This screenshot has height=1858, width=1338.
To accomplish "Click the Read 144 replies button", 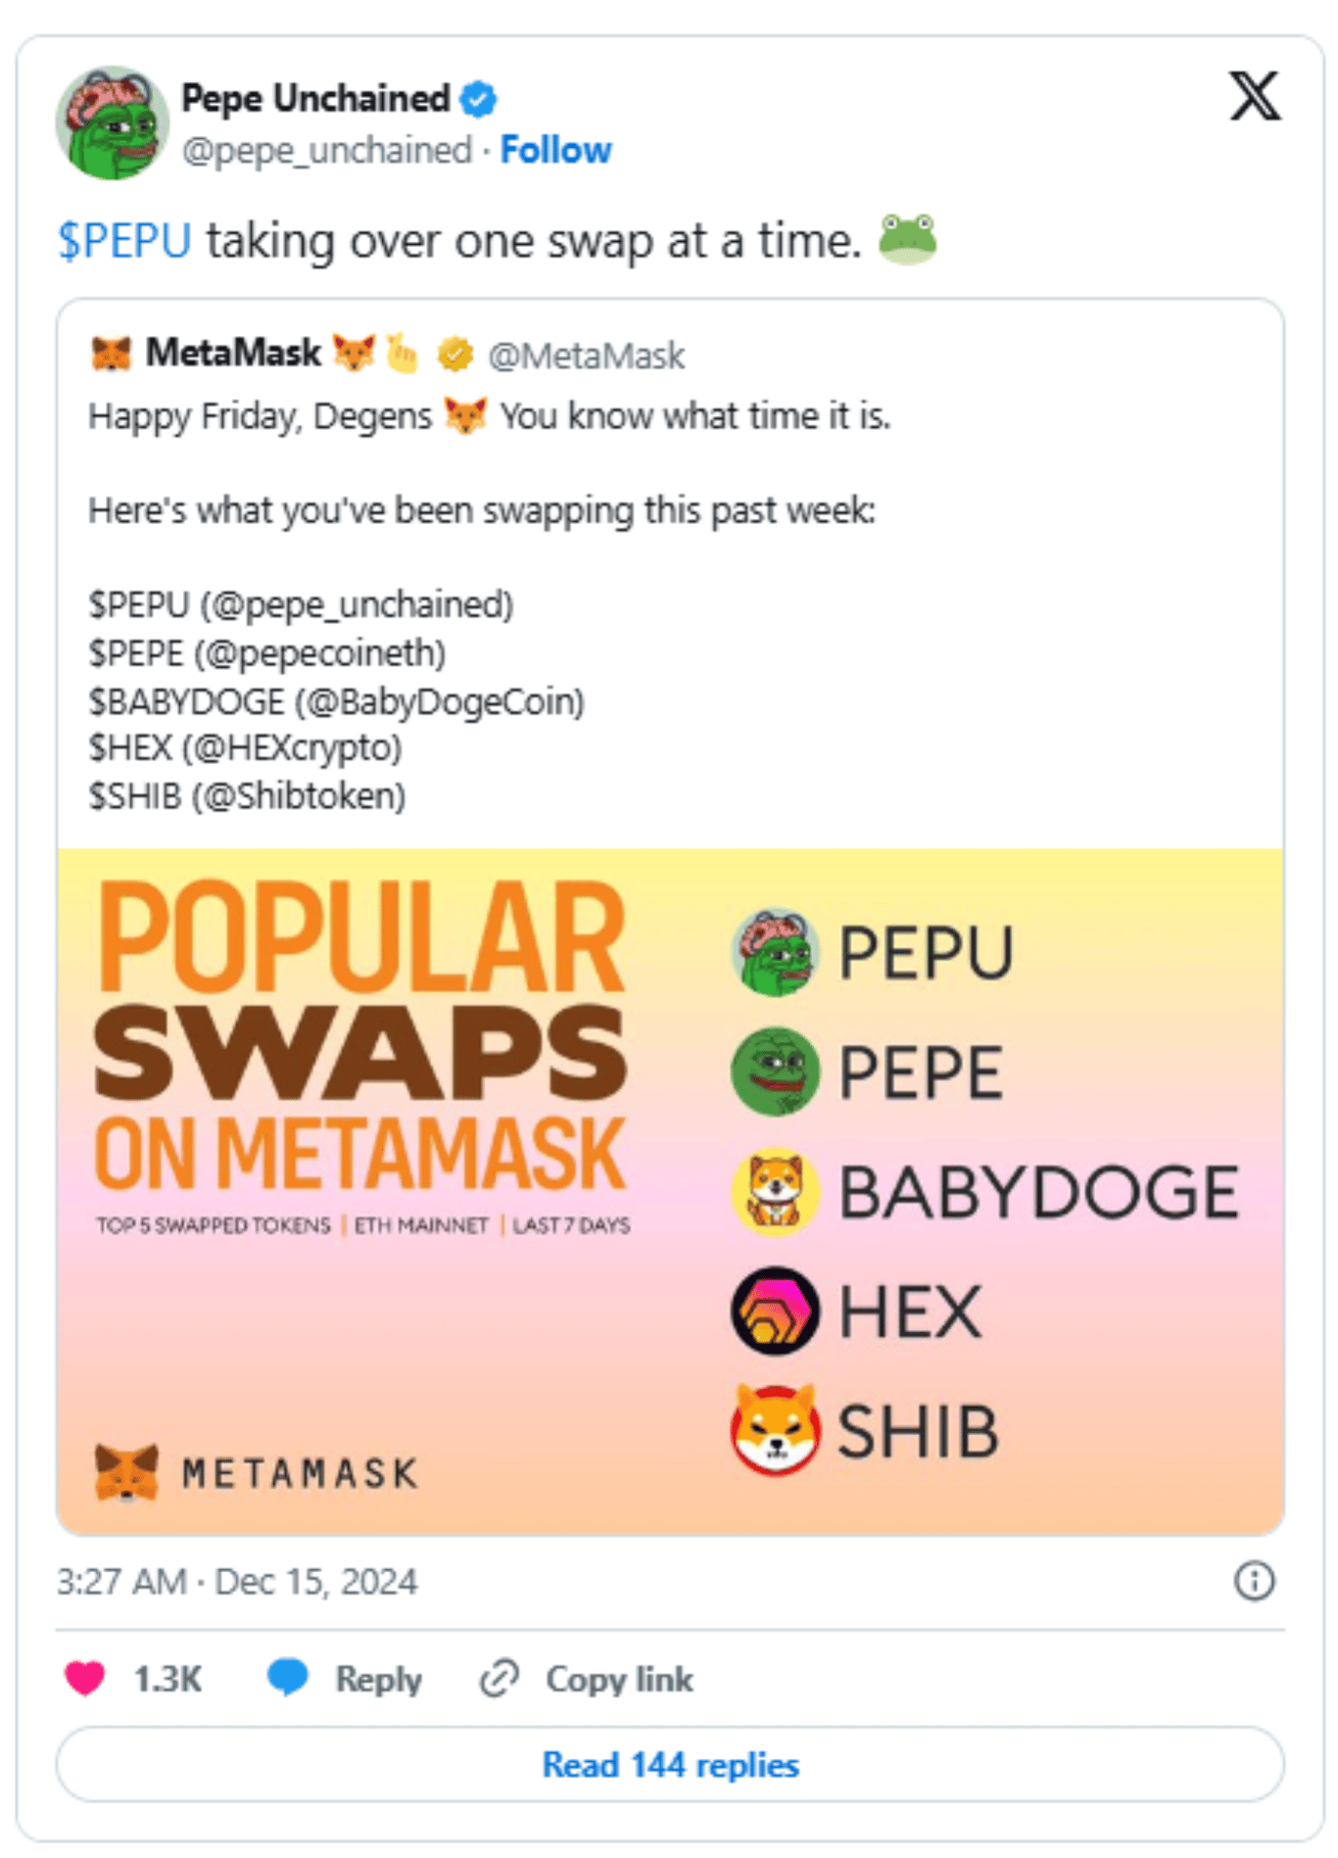I will tap(670, 1764).
